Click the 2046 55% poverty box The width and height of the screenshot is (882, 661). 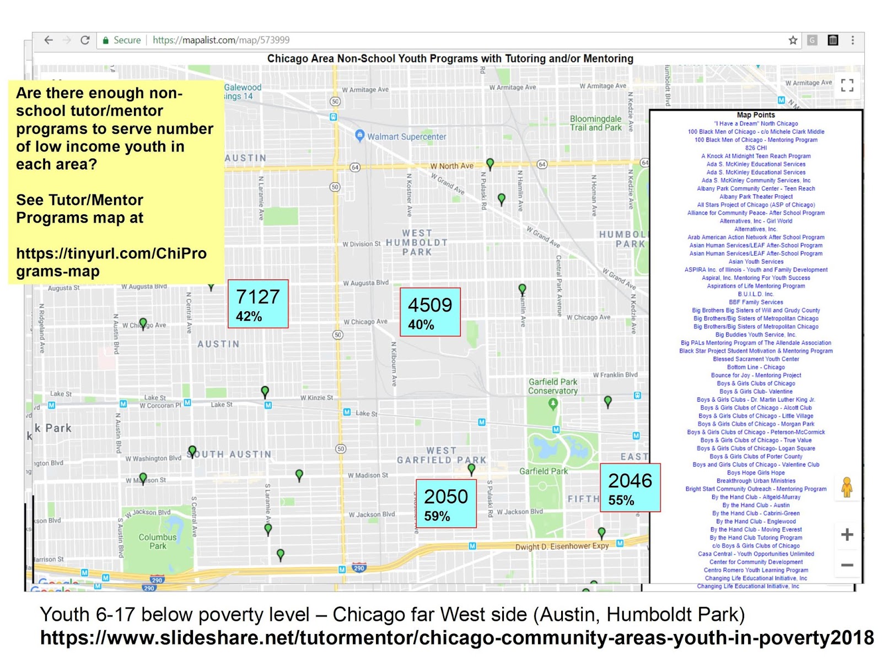coord(630,488)
